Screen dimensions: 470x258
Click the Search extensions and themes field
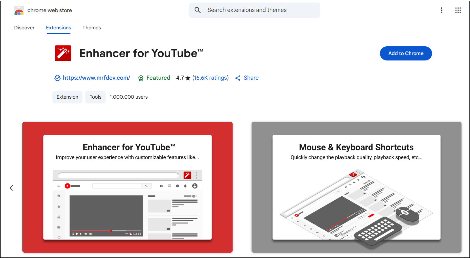254,10
